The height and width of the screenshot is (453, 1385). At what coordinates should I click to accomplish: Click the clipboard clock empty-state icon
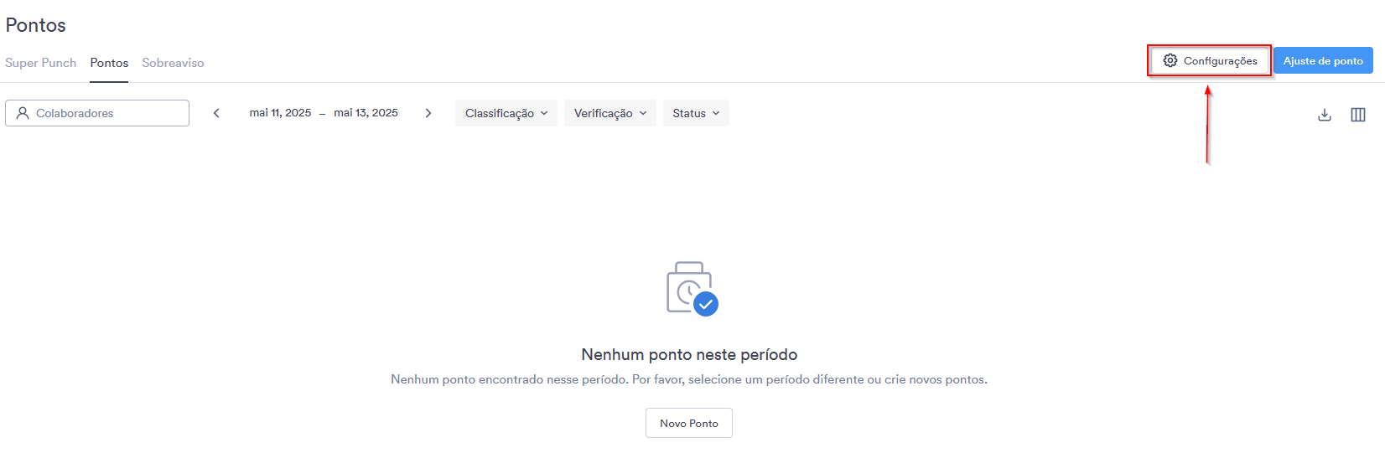tap(692, 289)
